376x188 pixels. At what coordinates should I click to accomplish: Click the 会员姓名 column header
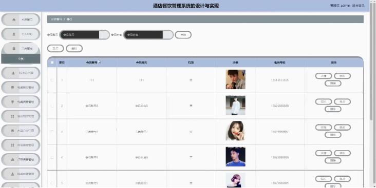[141, 62]
